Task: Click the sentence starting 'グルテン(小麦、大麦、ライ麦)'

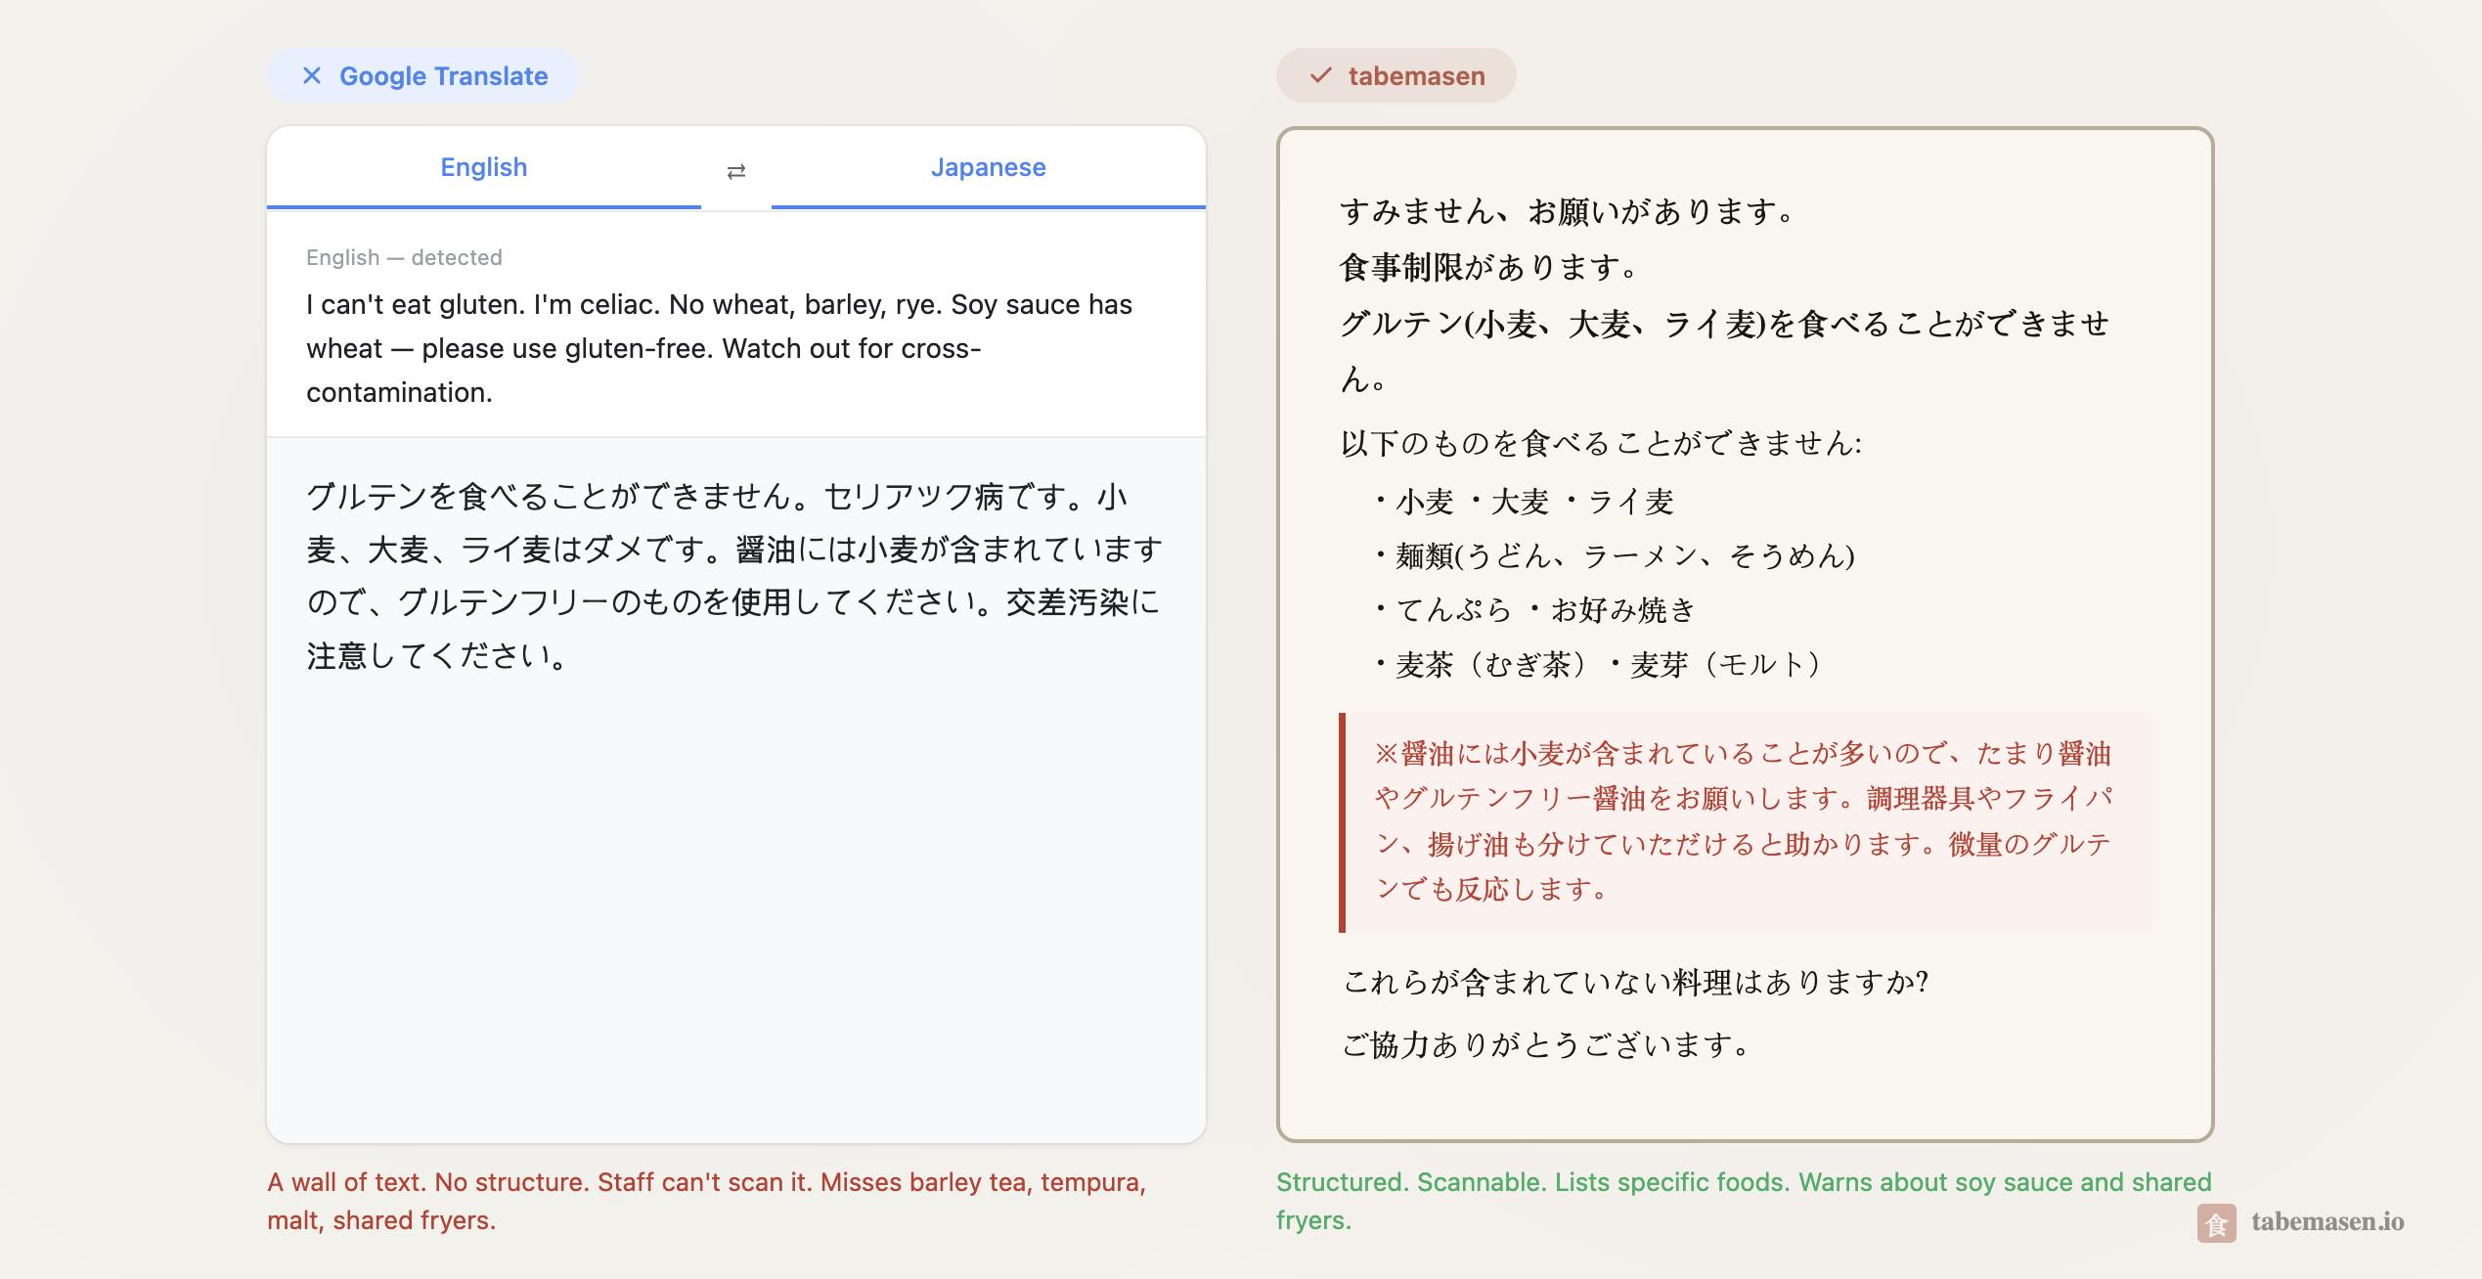Action: pos(1724,351)
